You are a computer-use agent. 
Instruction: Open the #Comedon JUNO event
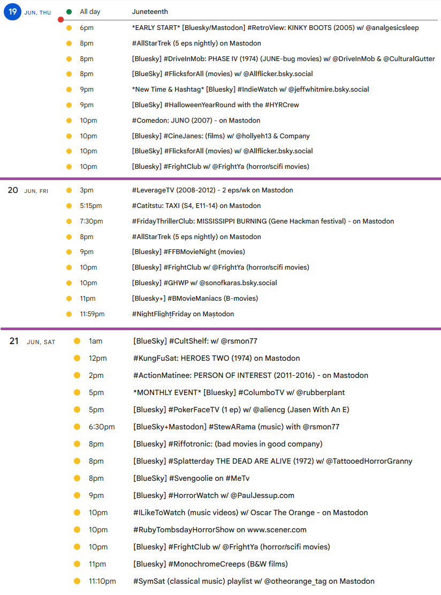(x=196, y=121)
